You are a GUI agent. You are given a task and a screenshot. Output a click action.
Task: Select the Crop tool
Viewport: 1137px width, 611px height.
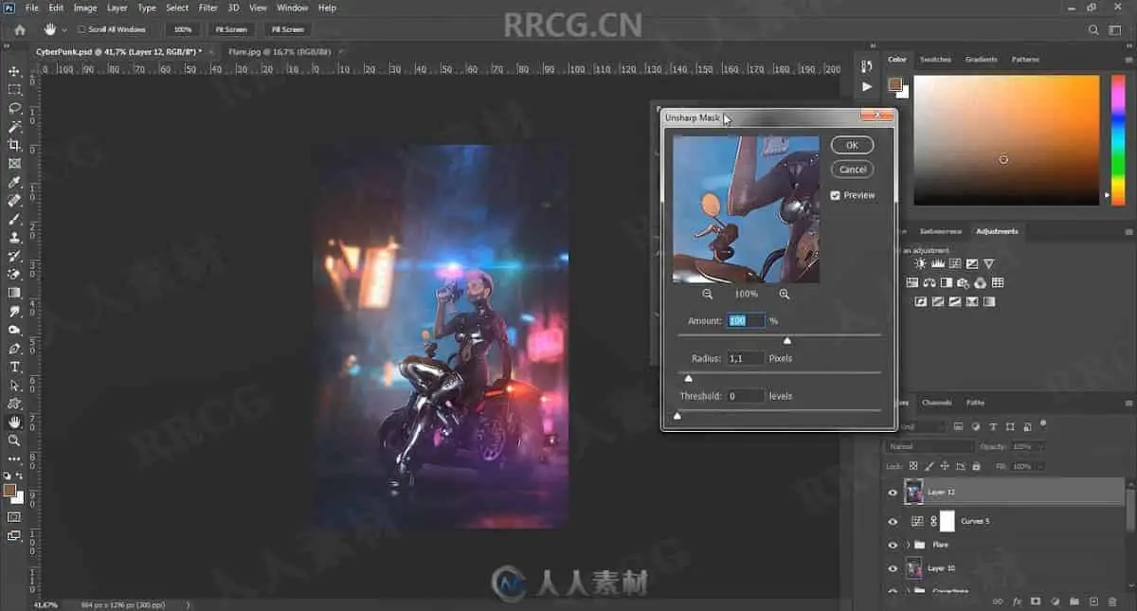(x=14, y=145)
